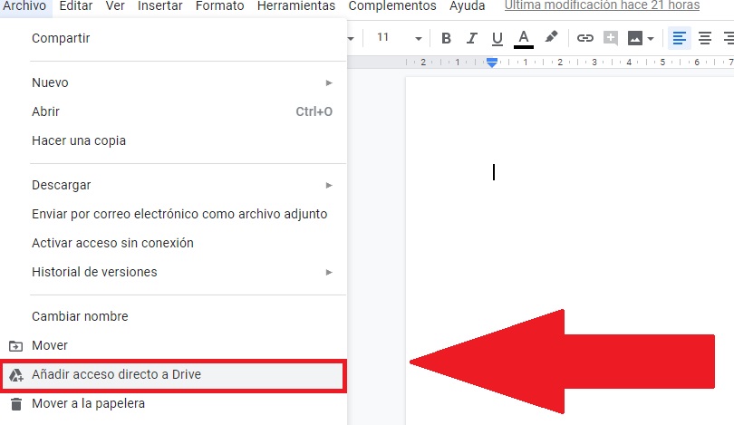Viewport: 734px width, 425px height.
Task: Open the Insertar menu
Action: click(160, 6)
